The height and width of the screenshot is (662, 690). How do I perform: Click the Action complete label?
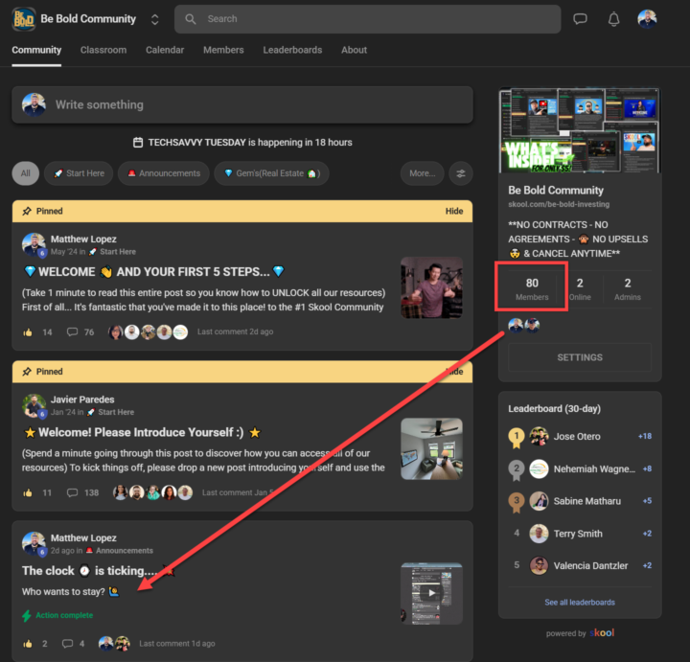tap(64, 615)
